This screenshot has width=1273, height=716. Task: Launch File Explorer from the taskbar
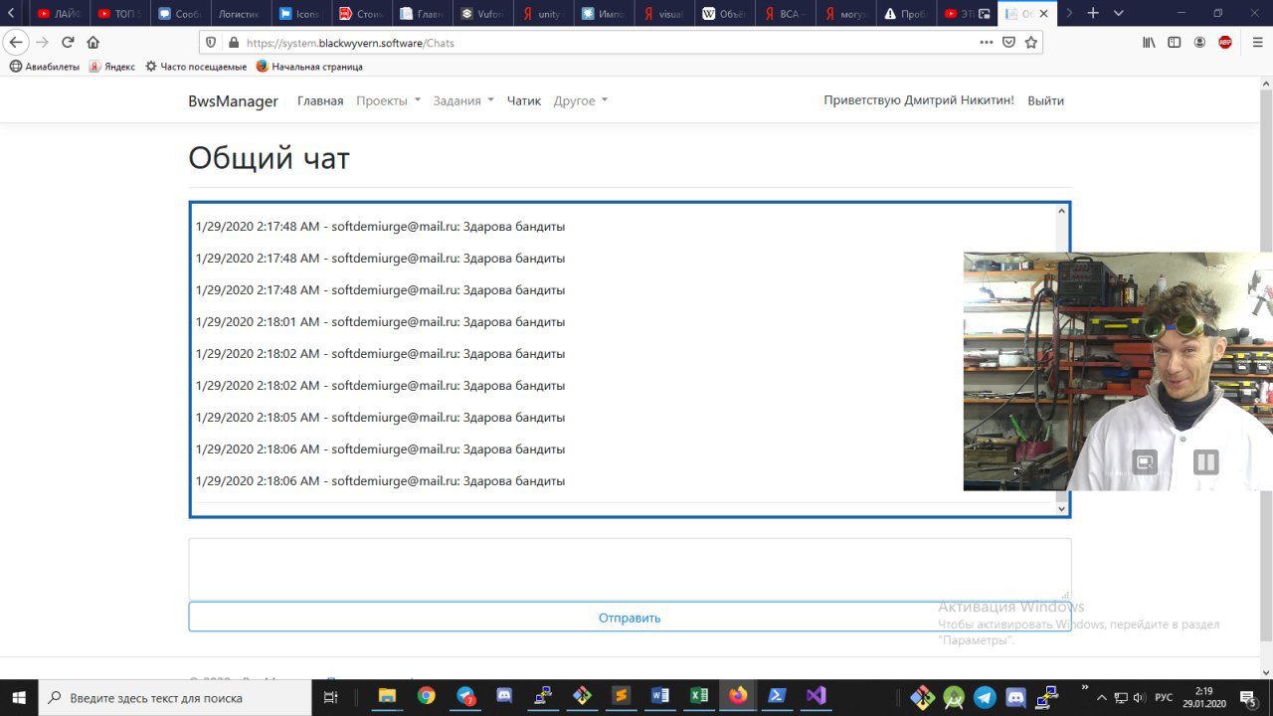[x=387, y=697]
